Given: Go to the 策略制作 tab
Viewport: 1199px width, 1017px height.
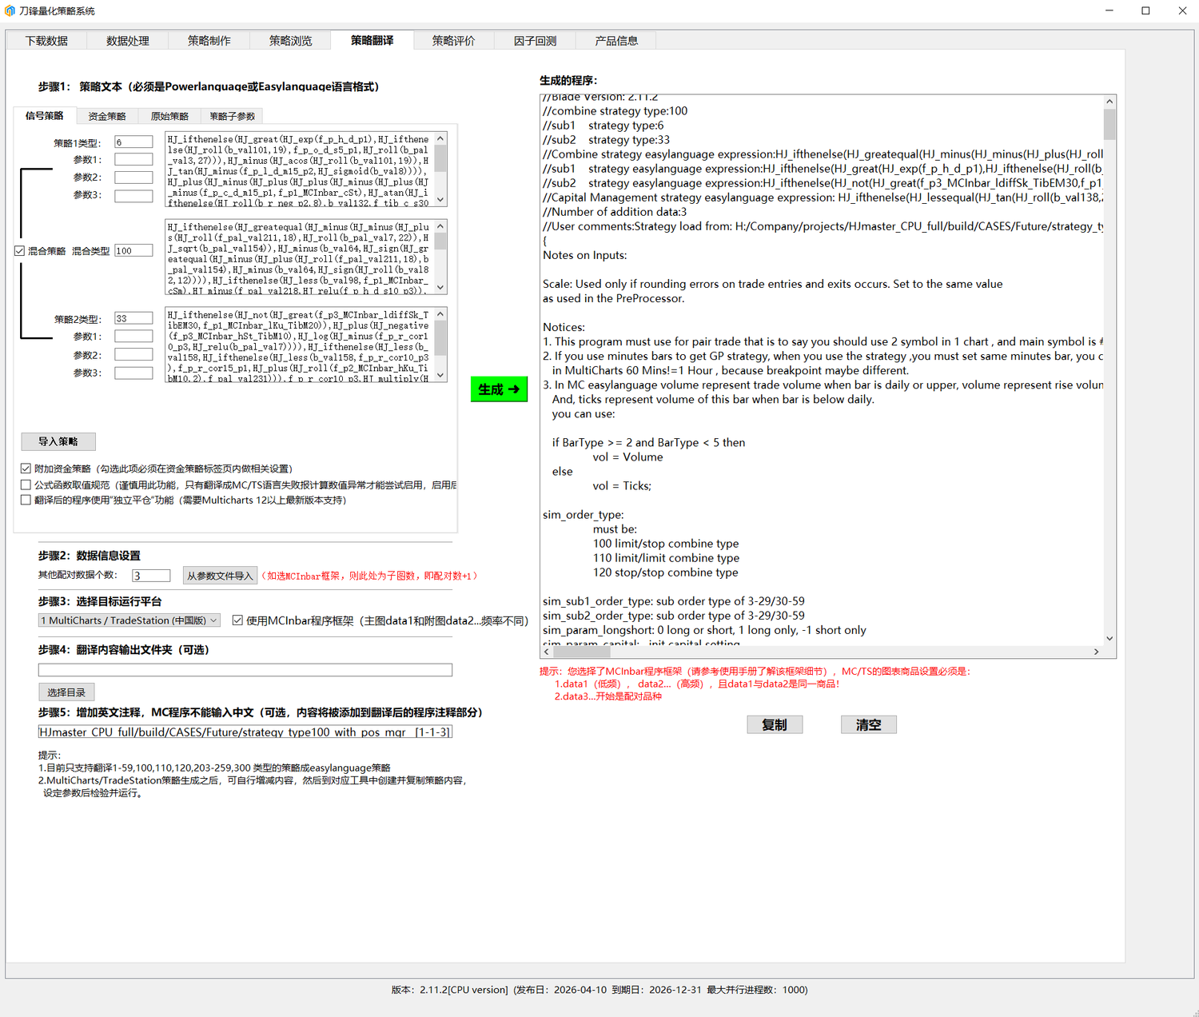Looking at the screenshot, I should click(x=209, y=41).
